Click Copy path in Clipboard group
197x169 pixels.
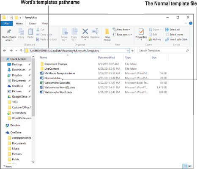[44, 35]
